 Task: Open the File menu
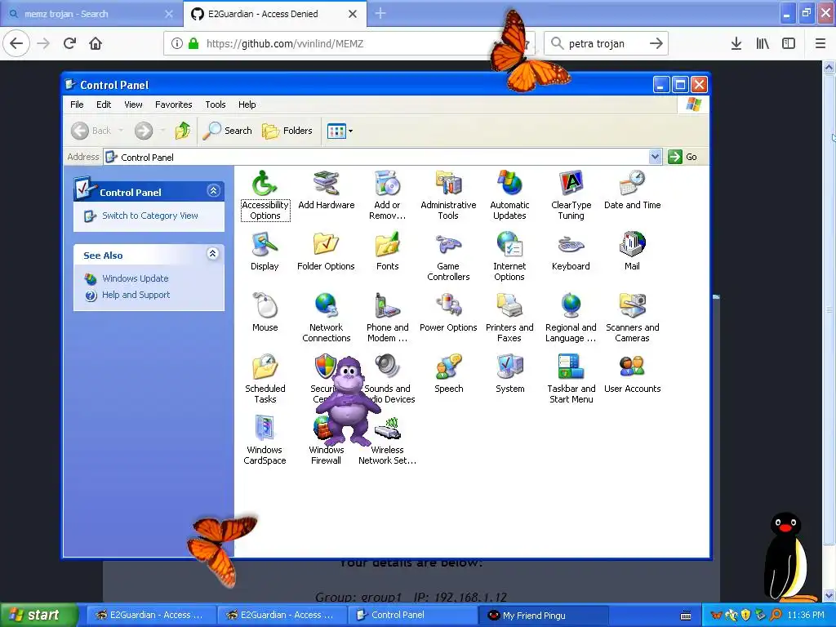click(x=77, y=104)
